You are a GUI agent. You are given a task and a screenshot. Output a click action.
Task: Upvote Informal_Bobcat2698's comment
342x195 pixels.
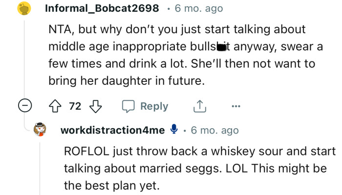(x=56, y=106)
